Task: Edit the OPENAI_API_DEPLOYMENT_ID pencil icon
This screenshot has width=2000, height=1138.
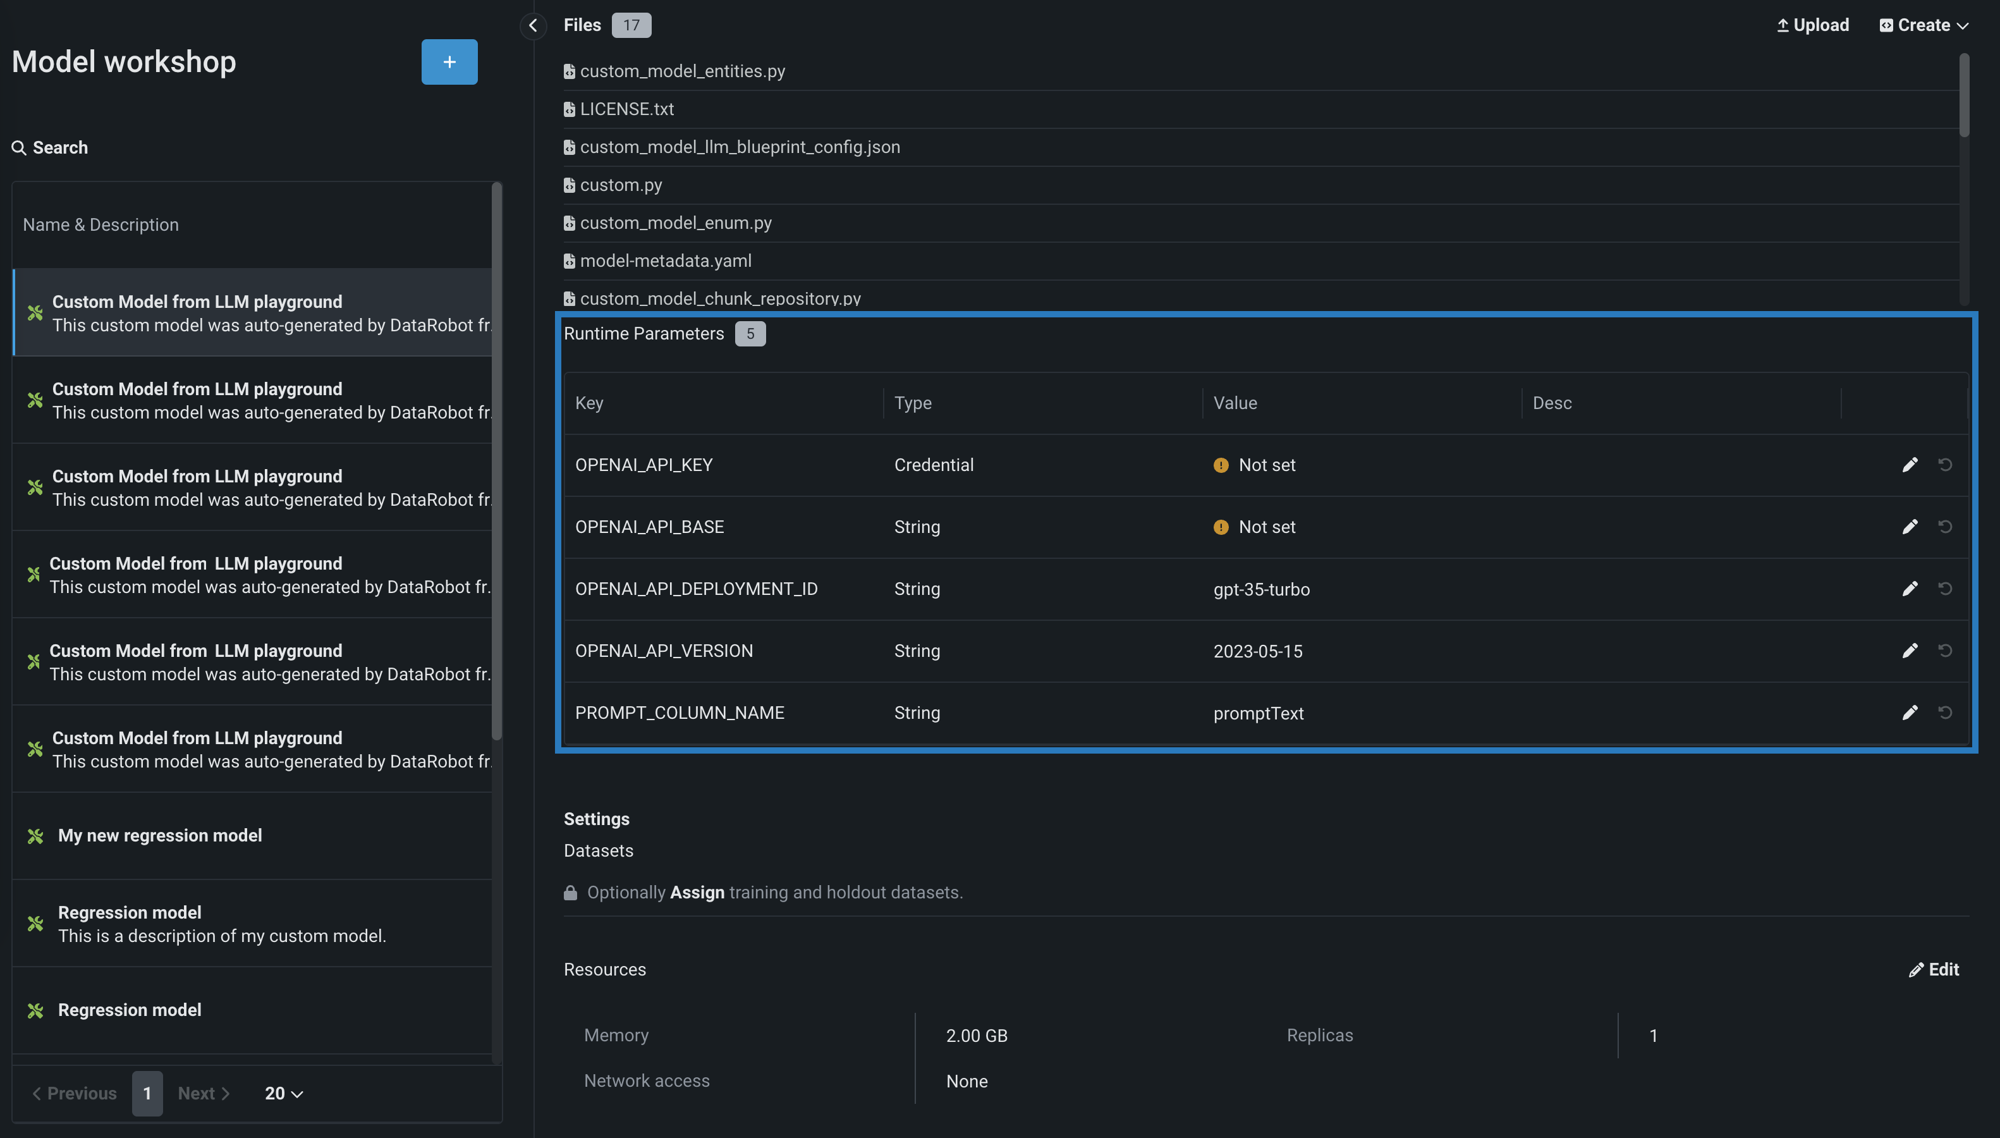Action: click(1910, 589)
